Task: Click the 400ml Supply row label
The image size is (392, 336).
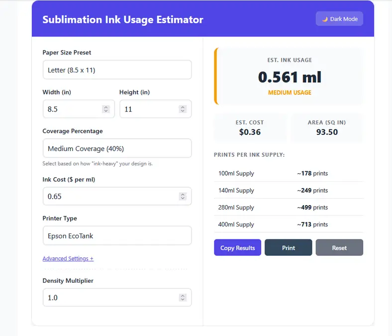Action: (236, 224)
